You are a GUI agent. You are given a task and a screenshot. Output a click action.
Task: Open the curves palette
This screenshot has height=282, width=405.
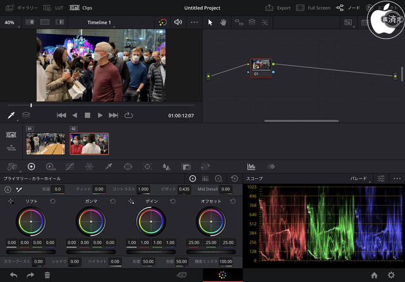[x=70, y=167]
